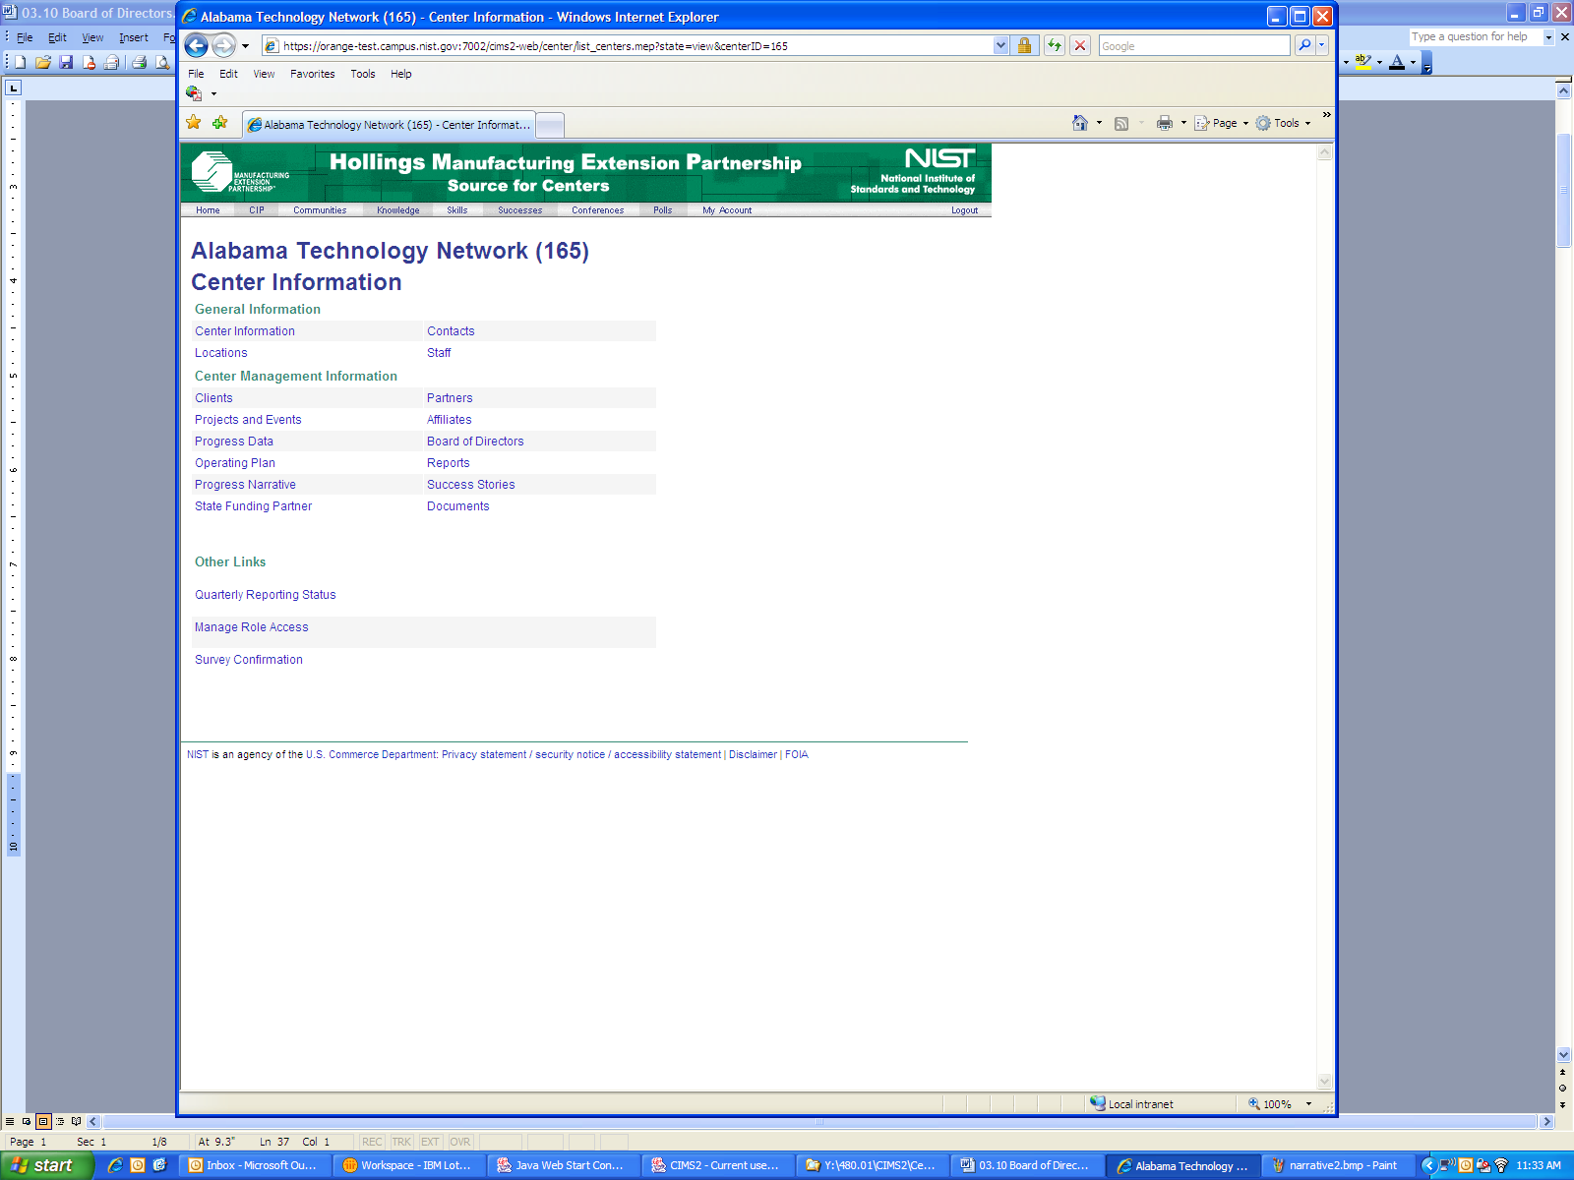Viewport: 1574px width, 1180px height.
Task: Open the search provider dropdown arrow
Action: [x=1322, y=45]
